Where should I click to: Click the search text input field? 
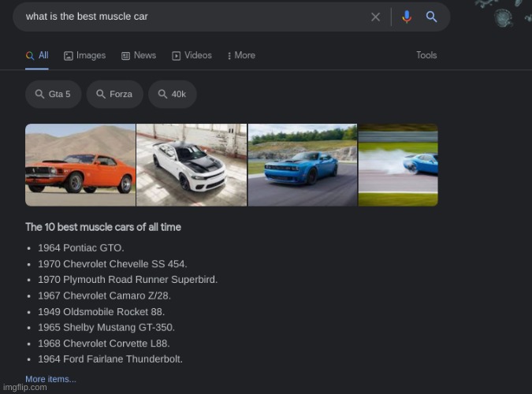tap(189, 17)
